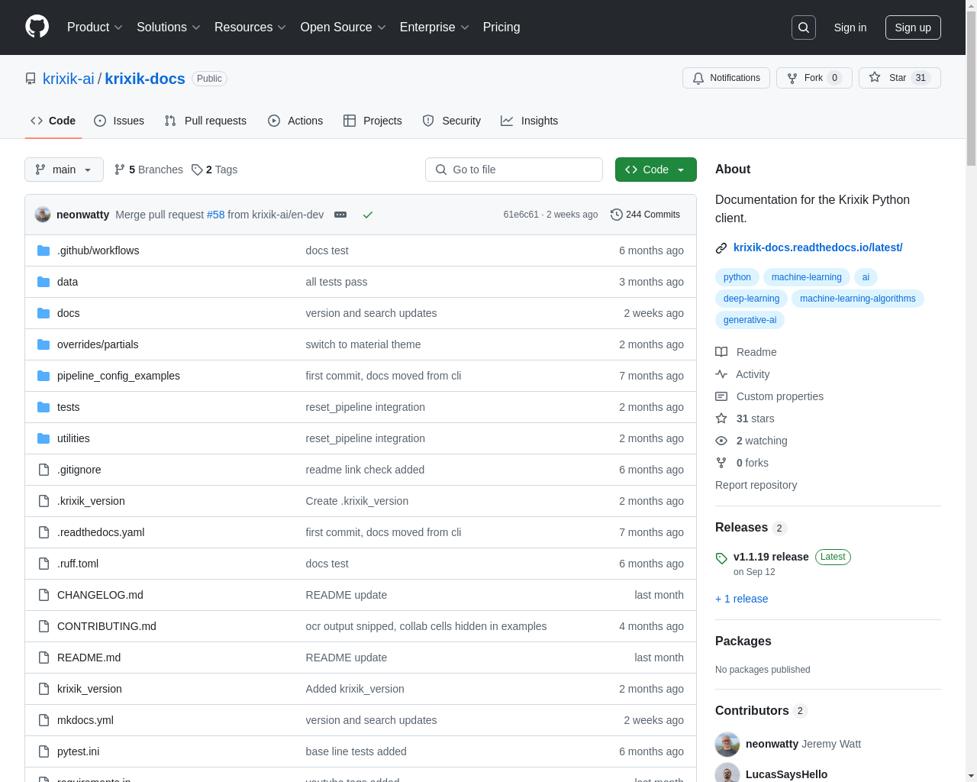Click the .github/workflows folder icon
Screen dimensions: 977x782
pos(44,250)
